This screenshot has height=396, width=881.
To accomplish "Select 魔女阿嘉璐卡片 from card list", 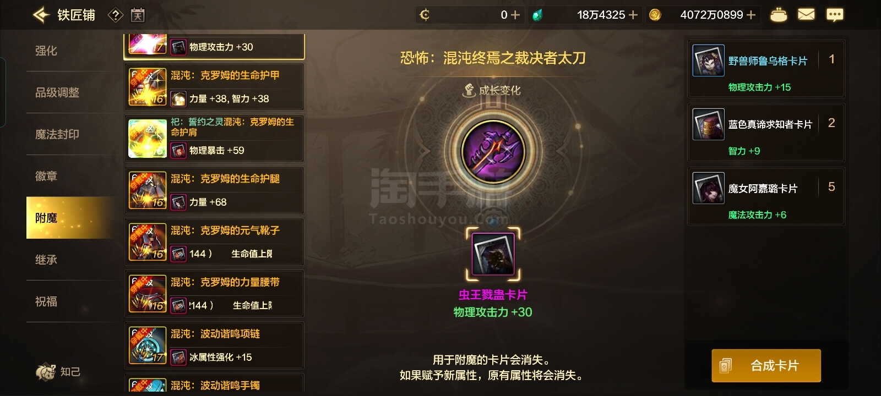I will point(766,196).
